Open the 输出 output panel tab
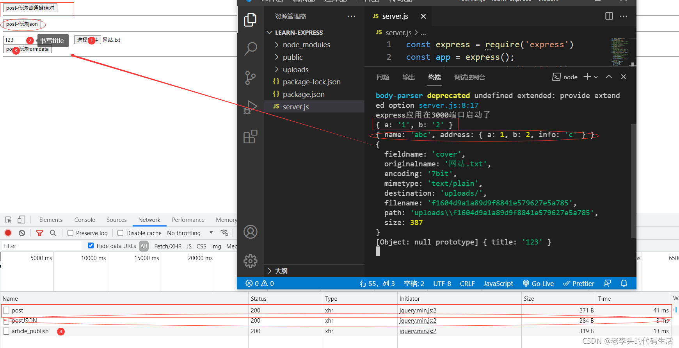The width and height of the screenshot is (679, 348). click(409, 77)
